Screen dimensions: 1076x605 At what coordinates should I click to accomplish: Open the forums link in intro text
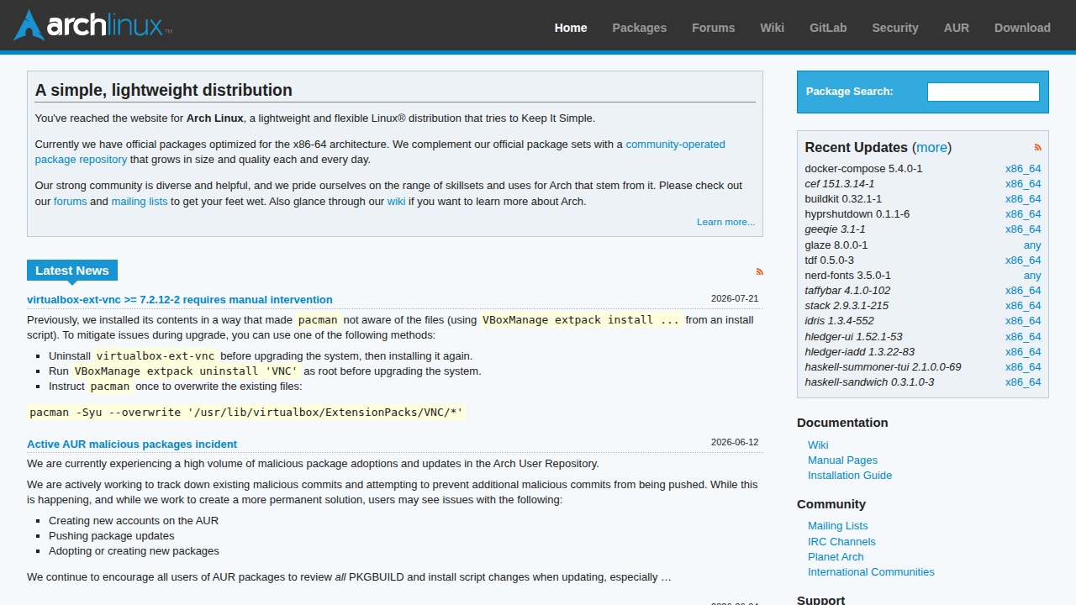tap(70, 202)
